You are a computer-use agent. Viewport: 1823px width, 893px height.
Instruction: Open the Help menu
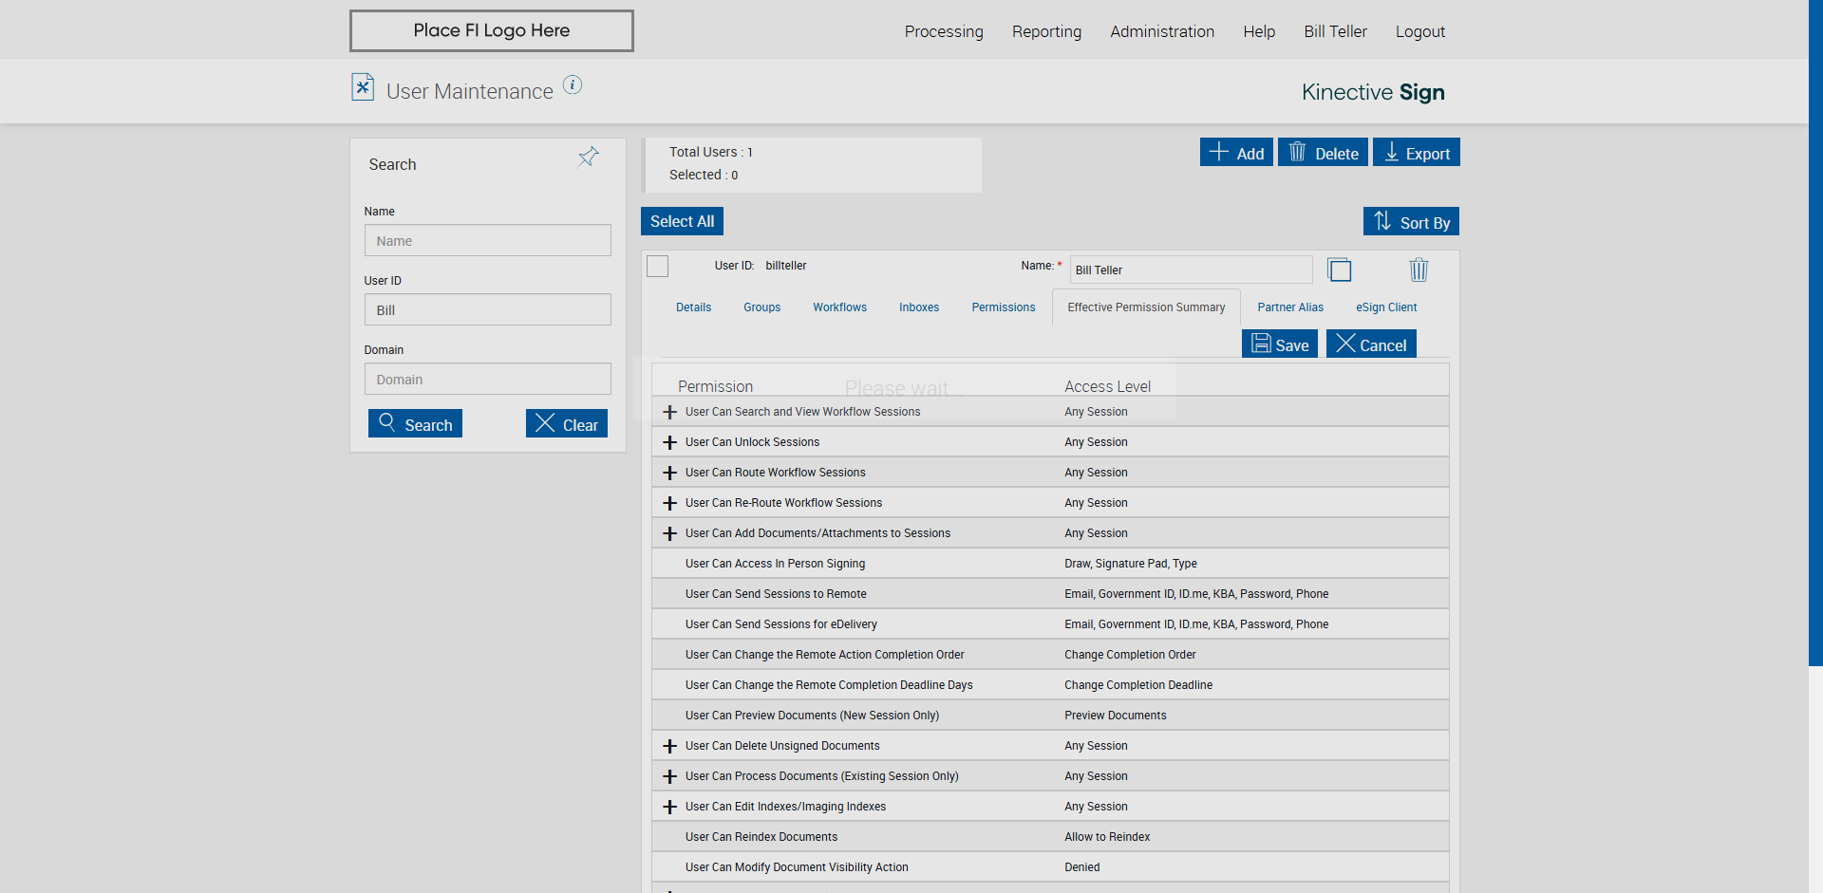(x=1259, y=31)
